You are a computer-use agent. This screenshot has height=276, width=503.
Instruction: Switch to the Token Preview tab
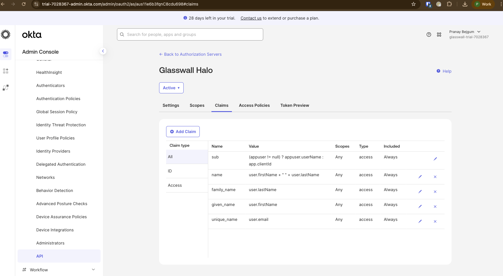pyautogui.click(x=294, y=105)
